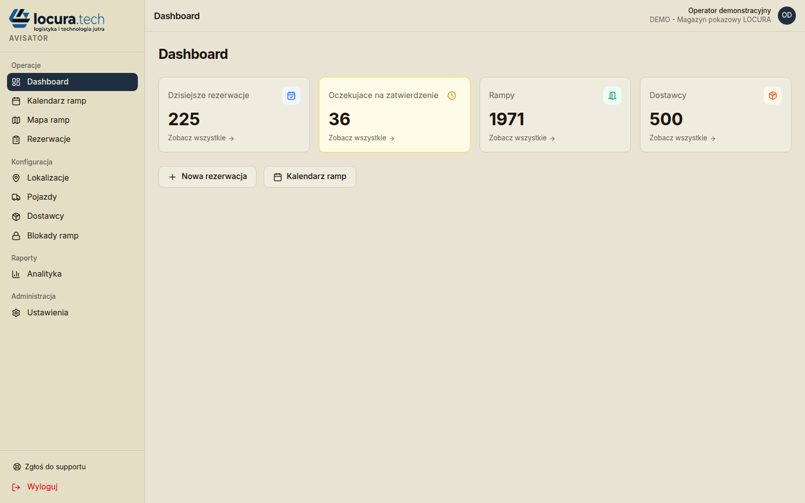Click the Nowa rezerwacja button
The image size is (805, 503).
pos(207,177)
